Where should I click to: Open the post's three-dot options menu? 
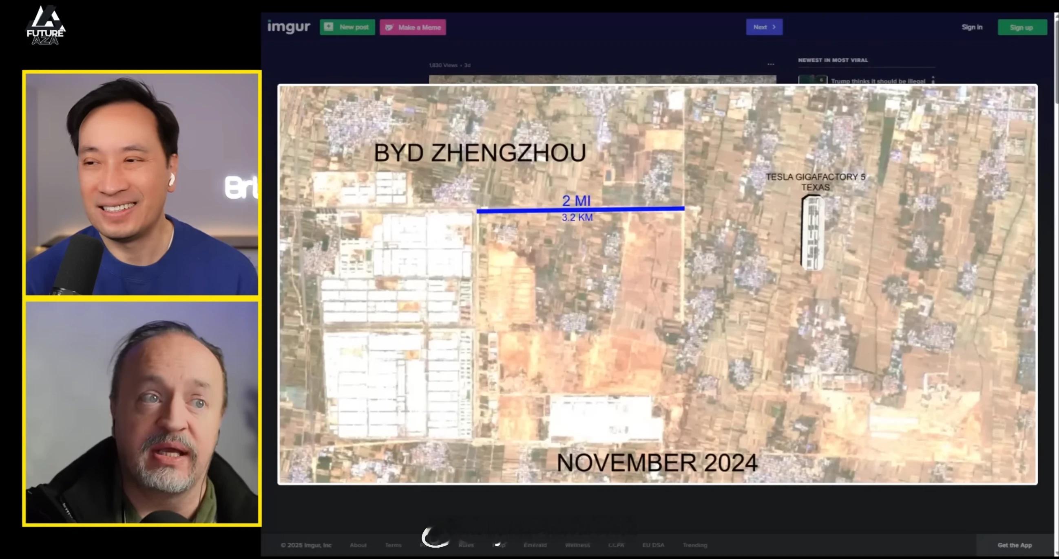pyautogui.click(x=770, y=64)
